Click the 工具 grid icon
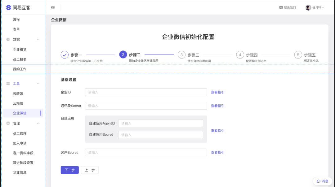 (8, 83)
